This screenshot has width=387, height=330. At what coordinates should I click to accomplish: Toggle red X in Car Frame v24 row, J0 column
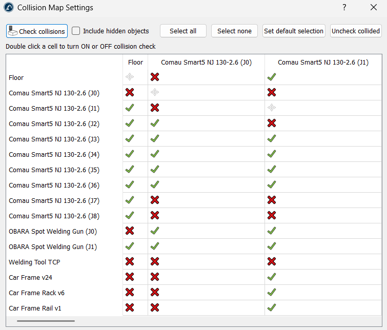155,277
